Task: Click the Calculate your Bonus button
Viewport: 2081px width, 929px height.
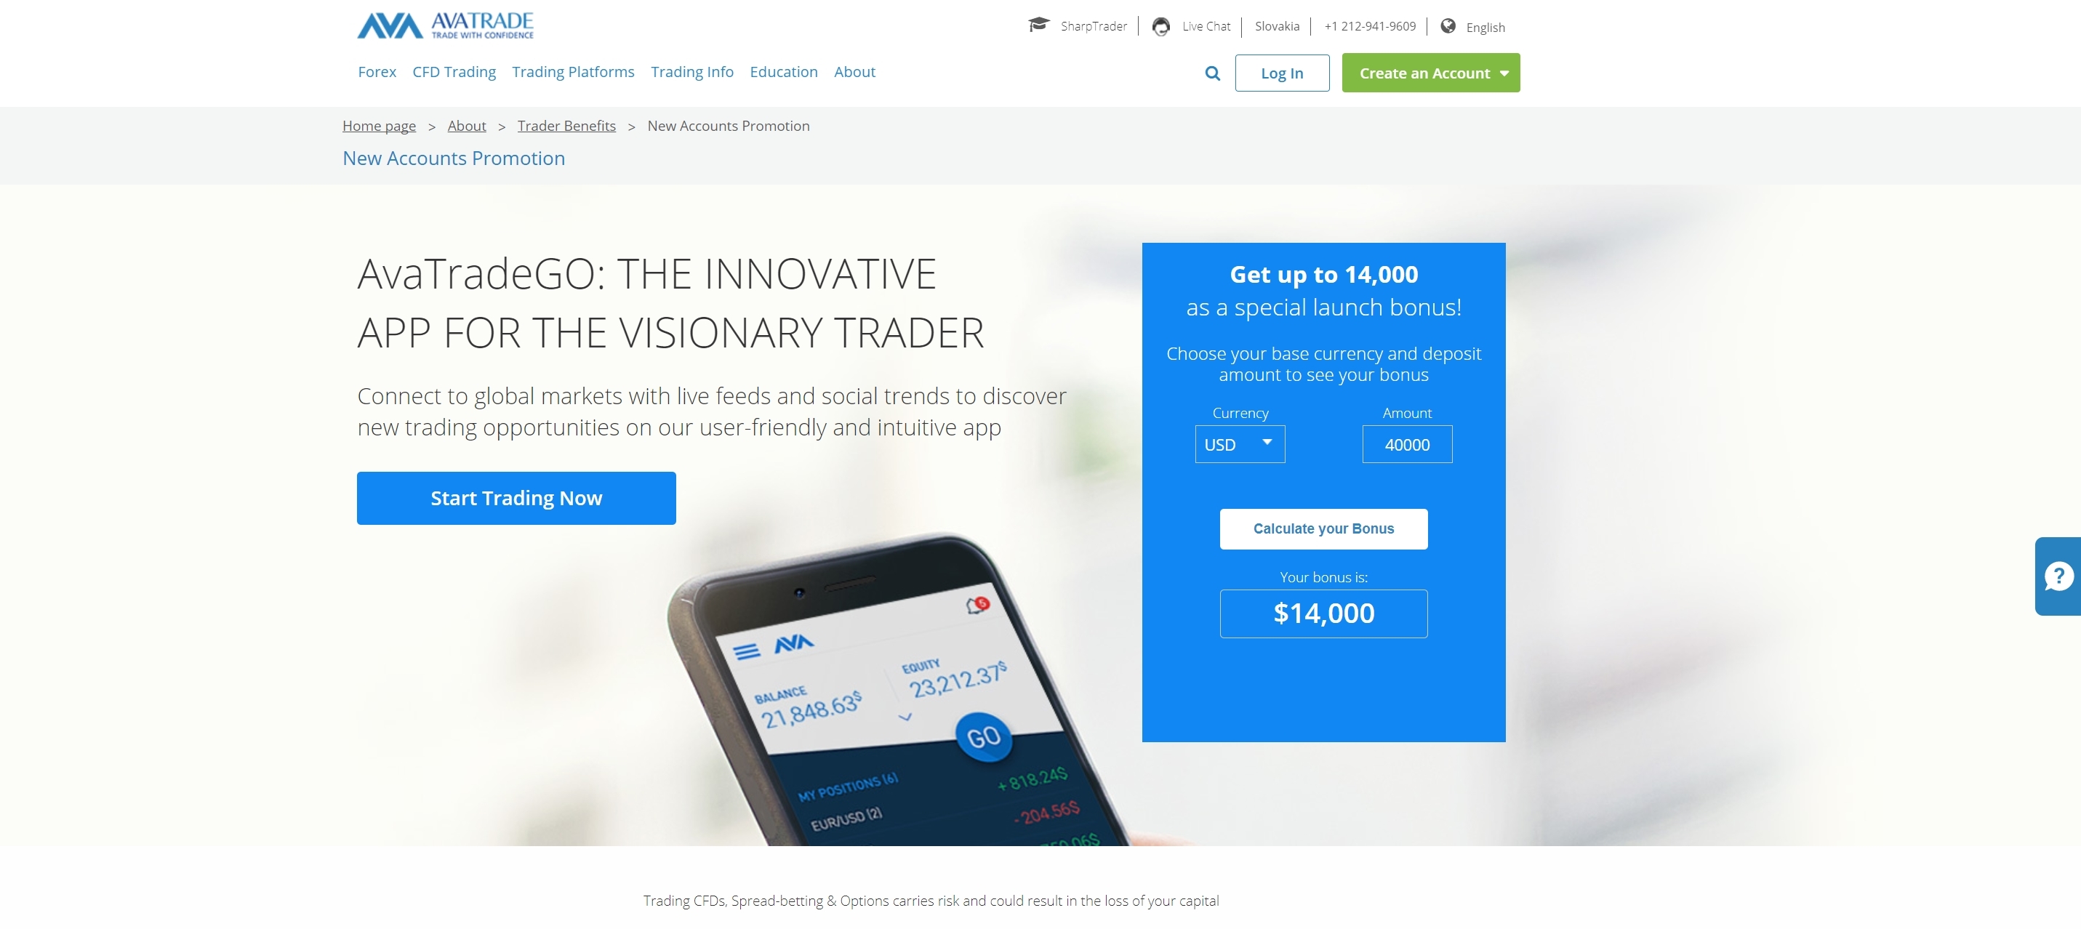Action: point(1323,528)
